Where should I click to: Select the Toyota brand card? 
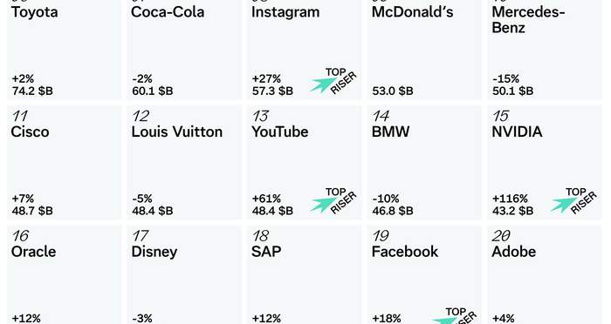pyautogui.click(x=65, y=50)
